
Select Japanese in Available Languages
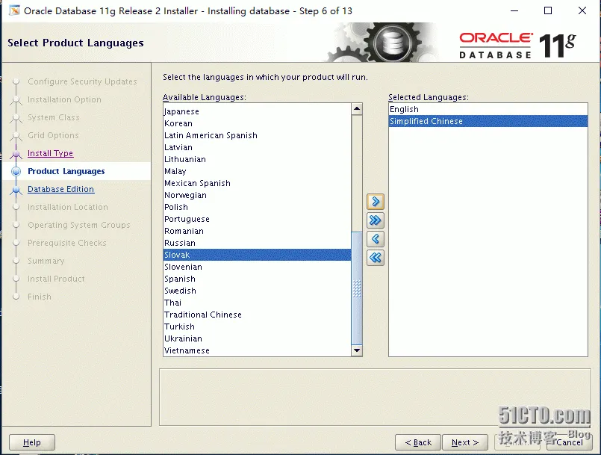coord(257,111)
